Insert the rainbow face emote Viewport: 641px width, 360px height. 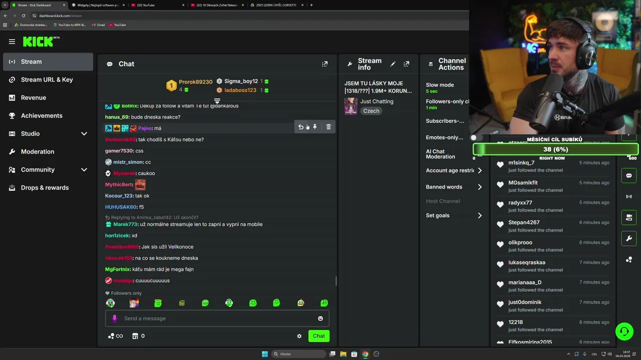tap(134, 303)
